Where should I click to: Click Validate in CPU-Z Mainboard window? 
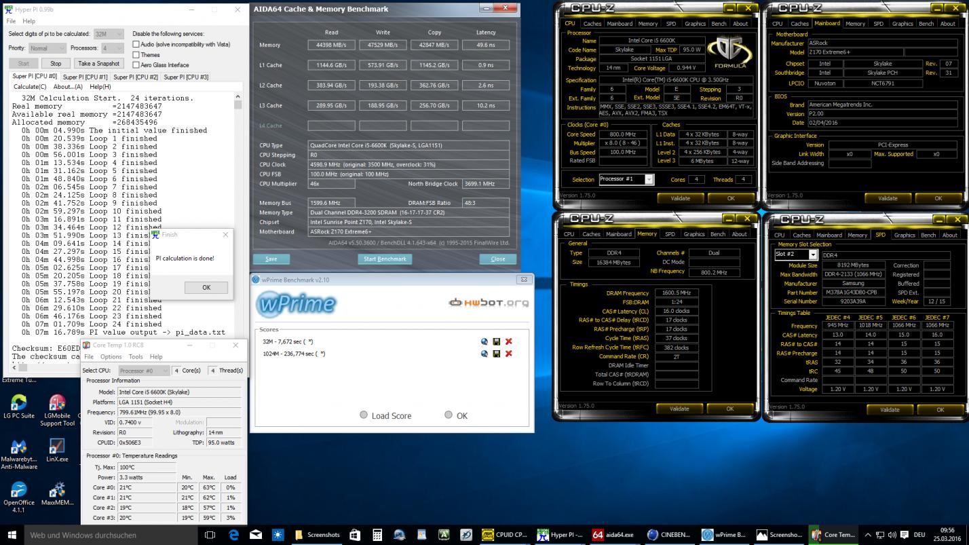point(888,198)
